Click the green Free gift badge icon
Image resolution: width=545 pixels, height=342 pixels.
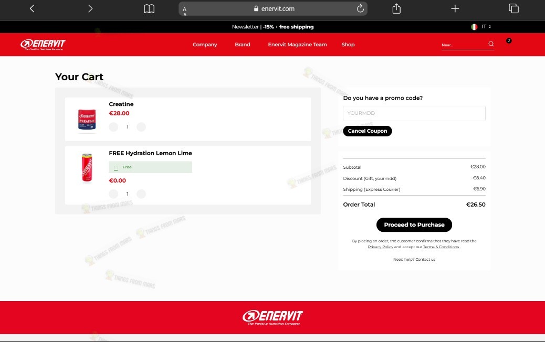point(116,168)
